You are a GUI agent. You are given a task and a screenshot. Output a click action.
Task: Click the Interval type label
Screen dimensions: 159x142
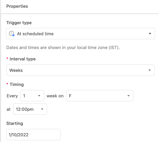coord(22,59)
